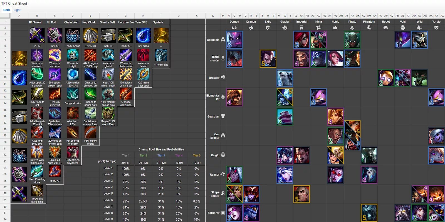Click the Yordle Knight champion portrait

coord(436,155)
